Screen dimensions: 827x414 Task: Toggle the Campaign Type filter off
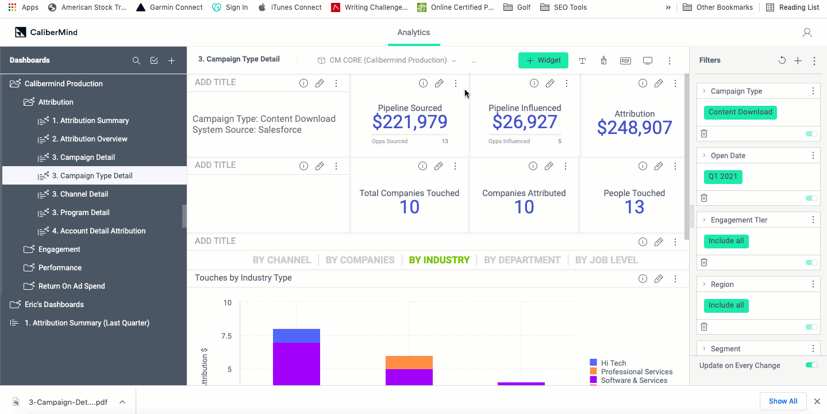[x=811, y=133]
